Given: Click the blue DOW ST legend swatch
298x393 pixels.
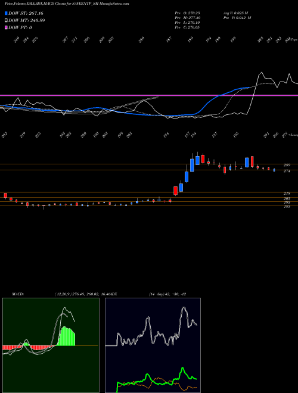Looking at the screenshot, I should 7,13.
